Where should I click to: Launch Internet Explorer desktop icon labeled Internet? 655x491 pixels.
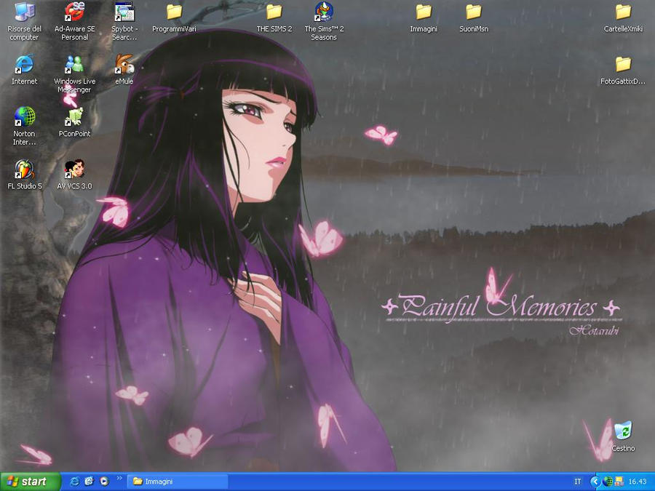tap(24, 69)
